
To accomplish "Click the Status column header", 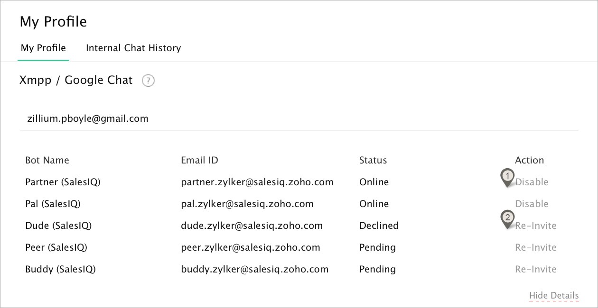I will click(373, 160).
